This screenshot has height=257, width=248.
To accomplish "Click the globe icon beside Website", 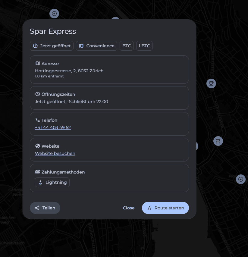I will click(x=38, y=146).
